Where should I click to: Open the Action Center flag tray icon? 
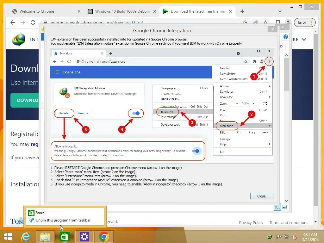(x=279, y=237)
